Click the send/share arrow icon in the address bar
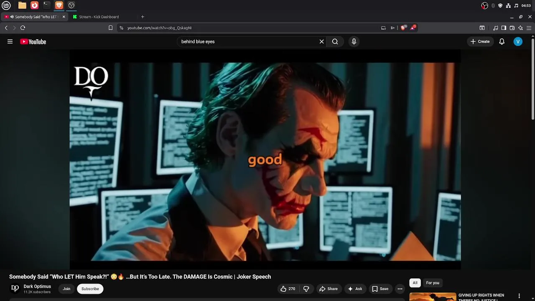The height and width of the screenshot is (301, 535). coord(392,28)
